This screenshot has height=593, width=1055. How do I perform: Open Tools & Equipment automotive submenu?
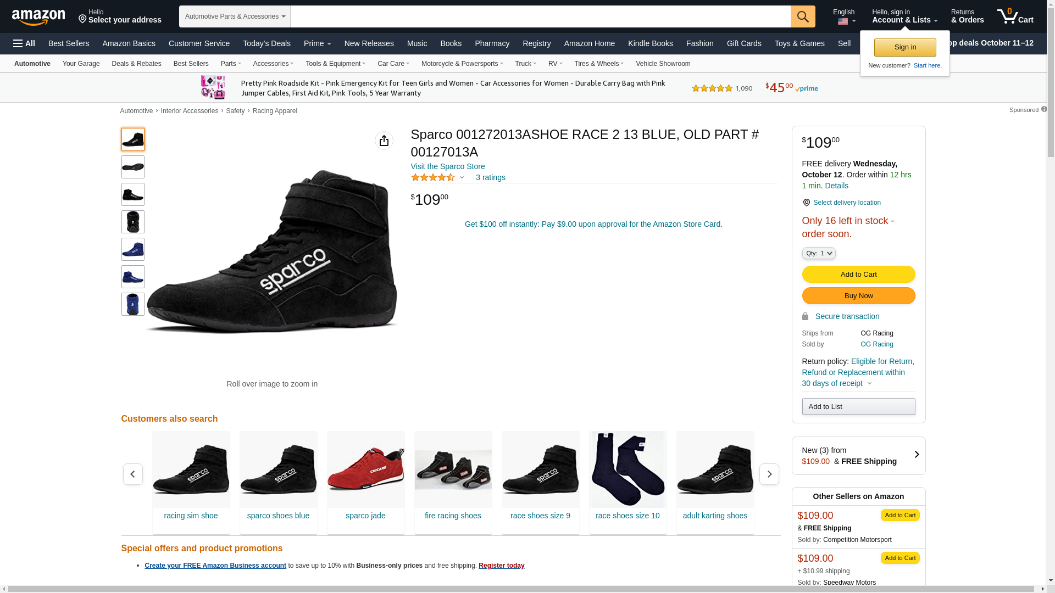pos(335,64)
